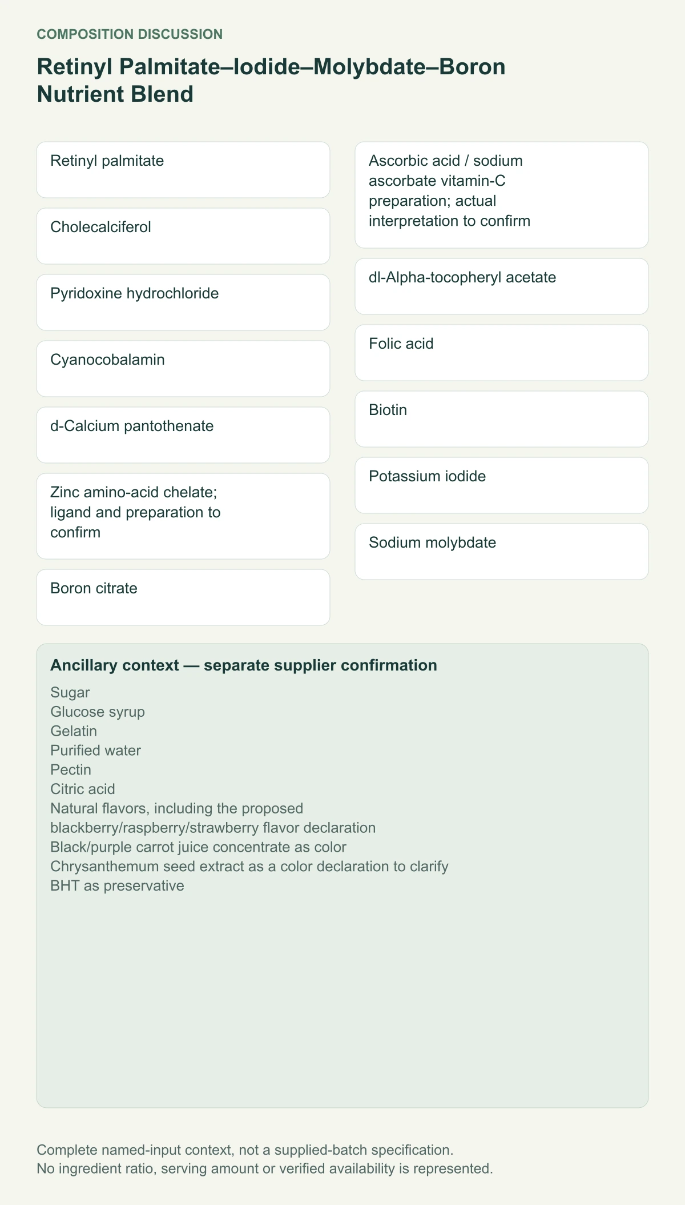Select the Glucose syrup list entry
This screenshot has height=1205, width=685.
tap(98, 712)
